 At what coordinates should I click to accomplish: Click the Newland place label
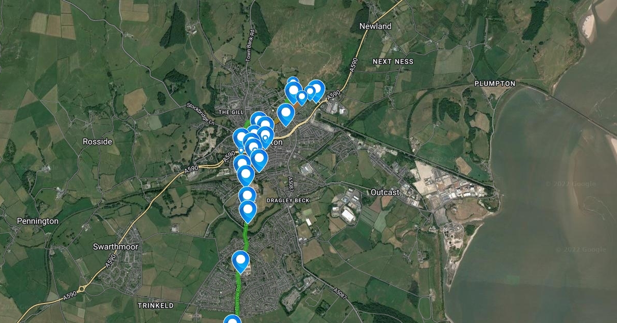coord(375,26)
